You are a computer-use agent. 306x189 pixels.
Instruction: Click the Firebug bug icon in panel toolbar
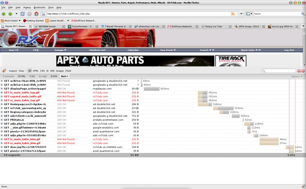click(x=4, y=71)
